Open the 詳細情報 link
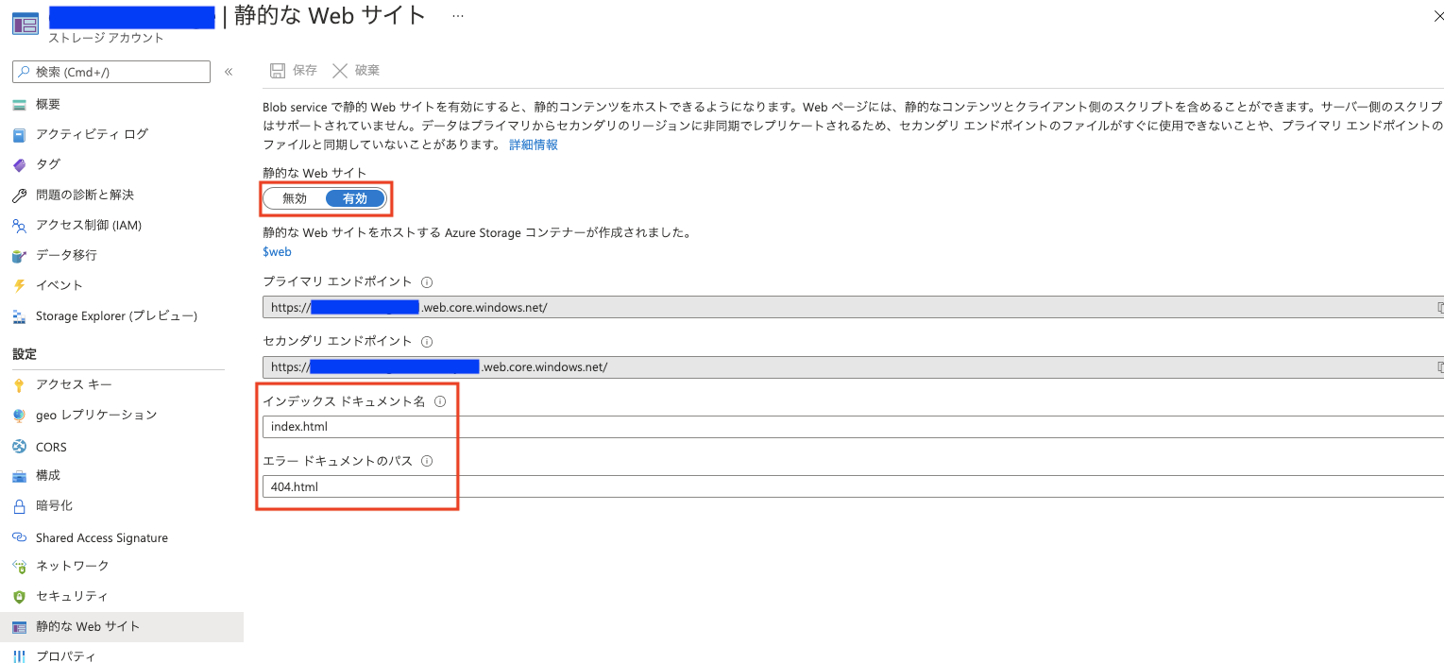The width and height of the screenshot is (1444, 663). point(534,144)
